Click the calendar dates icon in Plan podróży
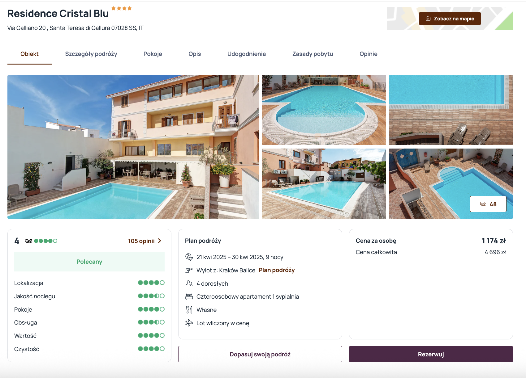The height and width of the screenshot is (378, 526). 189,257
